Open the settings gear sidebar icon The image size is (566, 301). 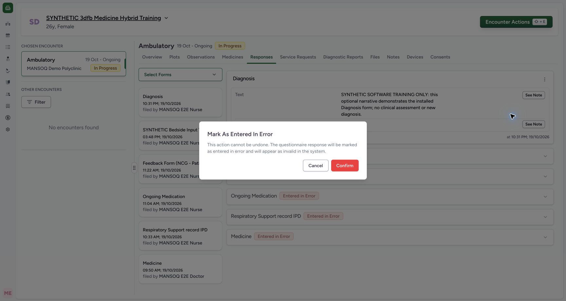coord(8,129)
